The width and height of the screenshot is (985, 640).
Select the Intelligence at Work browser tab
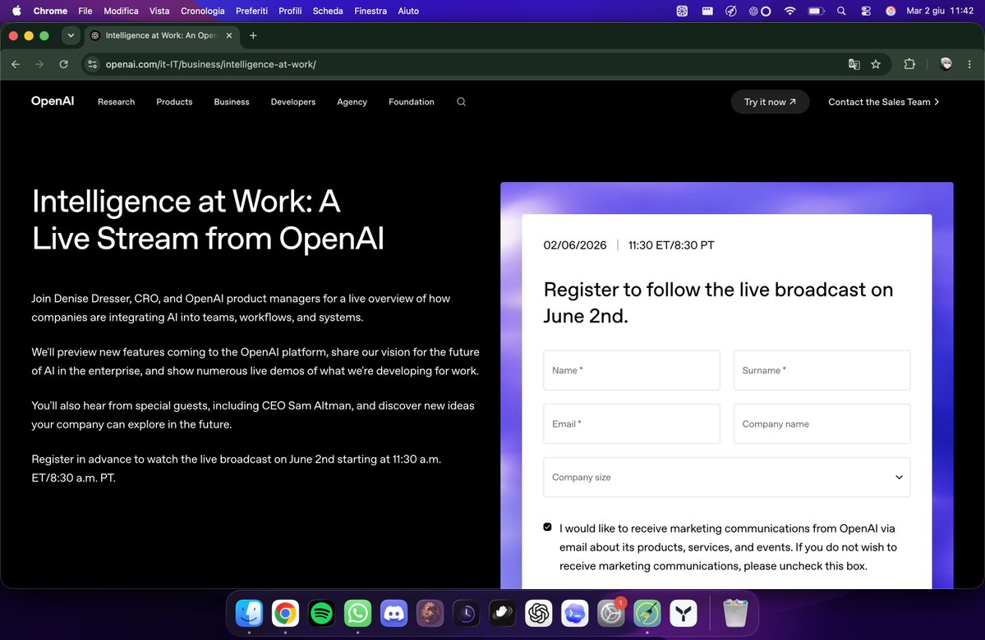point(162,36)
